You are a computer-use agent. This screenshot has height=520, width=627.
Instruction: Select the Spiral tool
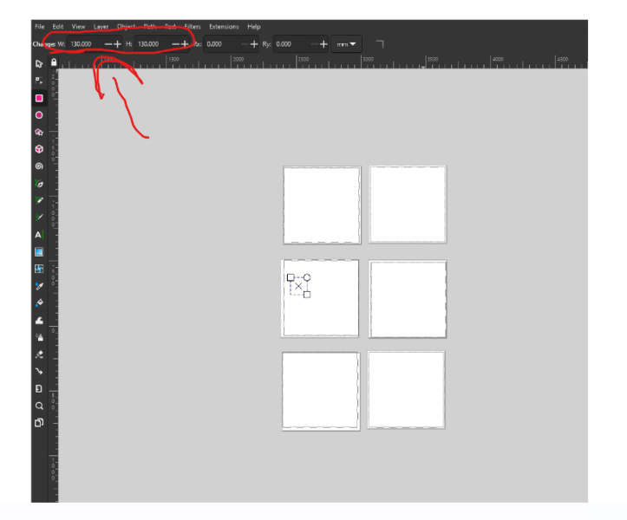39,166
